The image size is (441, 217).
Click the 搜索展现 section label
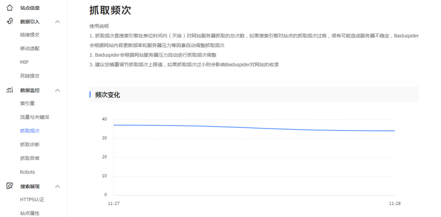[x=30, y=186]
